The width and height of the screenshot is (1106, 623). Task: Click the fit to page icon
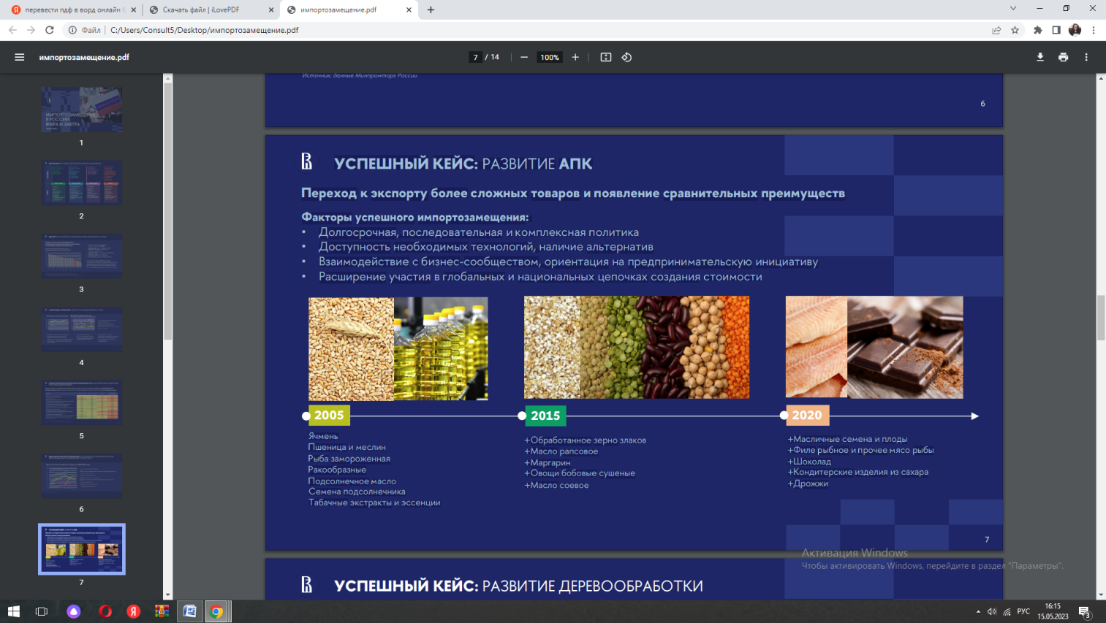[606, 57]
